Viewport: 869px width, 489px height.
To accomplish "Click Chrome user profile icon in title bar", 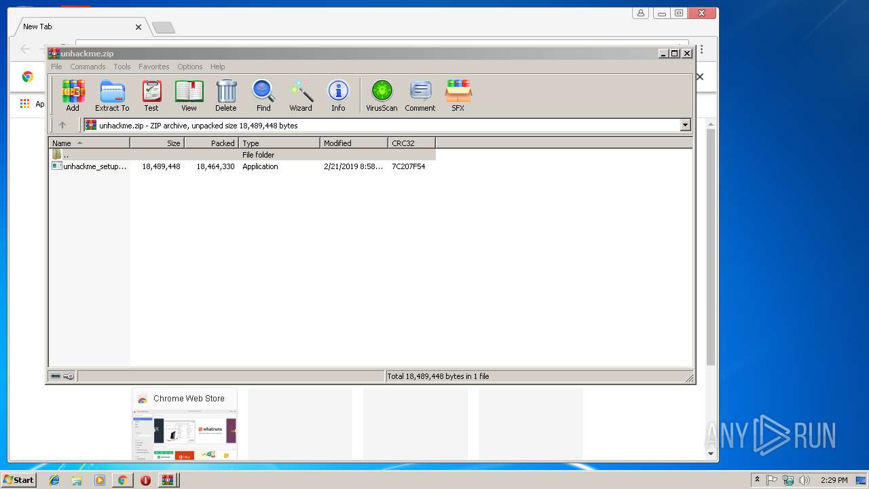I will (640, 13).
